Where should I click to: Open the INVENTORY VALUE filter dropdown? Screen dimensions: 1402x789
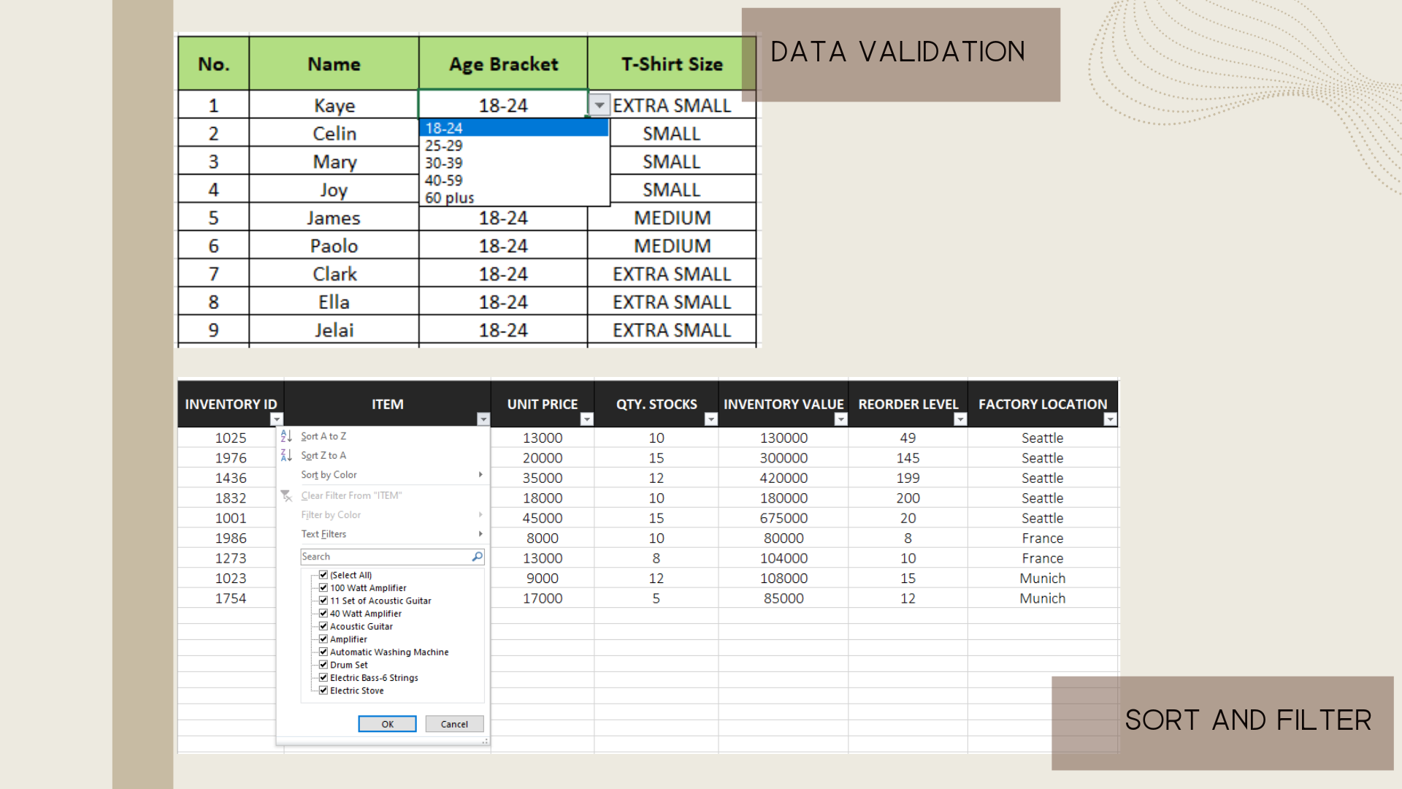tap(840, 419)
